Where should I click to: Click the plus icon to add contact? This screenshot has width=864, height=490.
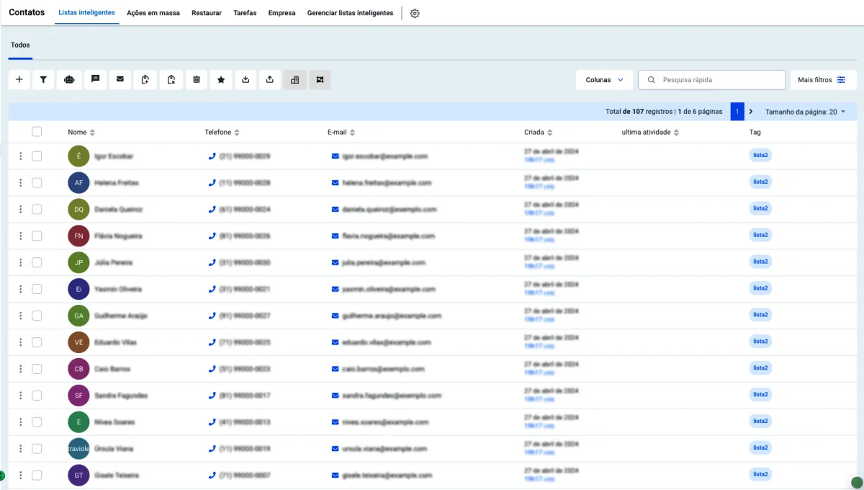point(19,80)
